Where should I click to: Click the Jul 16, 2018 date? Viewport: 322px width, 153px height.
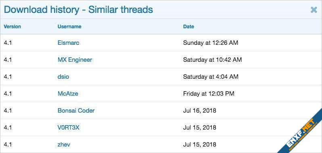tap(200, 111)
